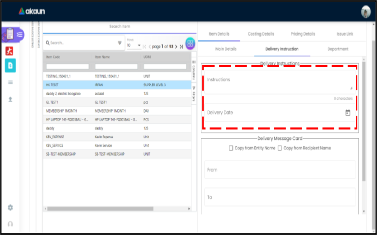This screenshot has height=235, width=377.
Task: Select the HP LAPTOP 14S item row
Action: pos(117,119)
